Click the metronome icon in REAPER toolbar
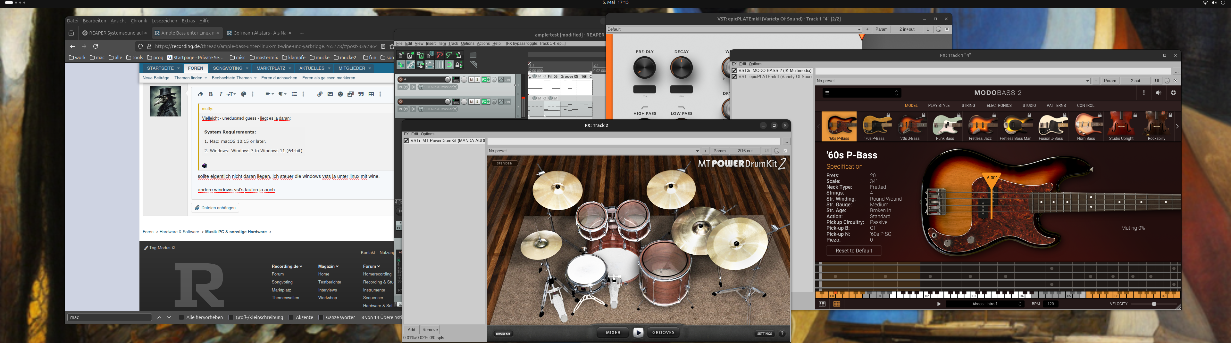1231x343 pixels. click(459, 55)
